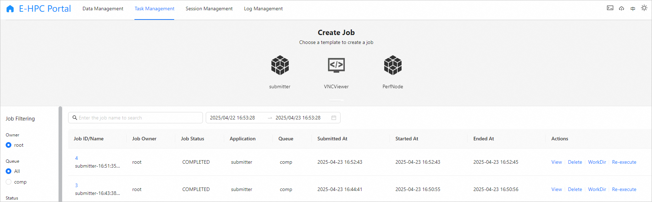Image resolution: width=652 pixels, height=202 pixels.
Task: Choose the VNCViewer template icon
Action: pos(336,65)
